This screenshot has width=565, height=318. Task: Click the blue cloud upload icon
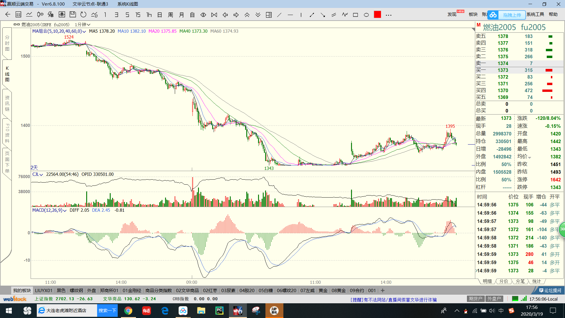(x=493, y=15)
